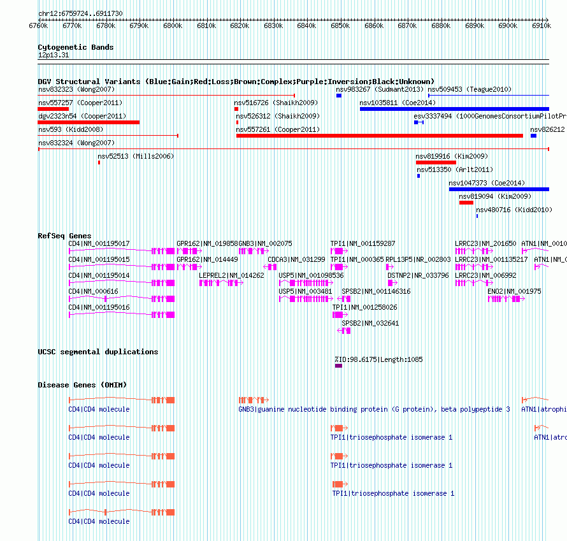Select RefSeq gene CD4|NM_001195017
The width and height of the screenshot is (567, 541).
99,244
